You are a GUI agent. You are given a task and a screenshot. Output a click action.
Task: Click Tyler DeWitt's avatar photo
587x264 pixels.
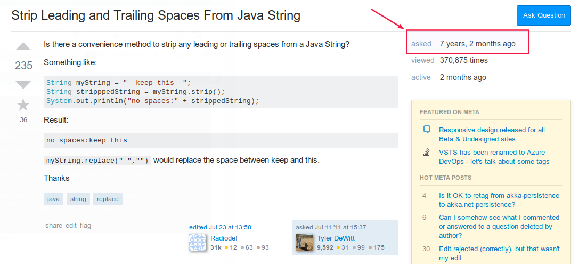(x=304, y=242)
